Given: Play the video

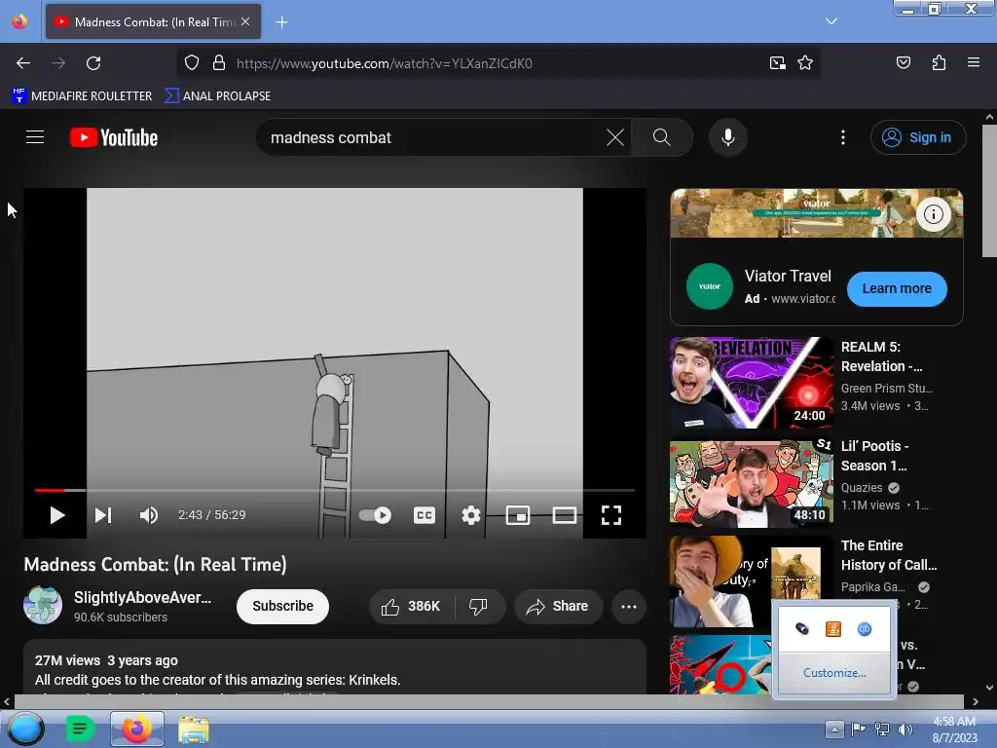Looking at the screenshot, I should (57, 515).
